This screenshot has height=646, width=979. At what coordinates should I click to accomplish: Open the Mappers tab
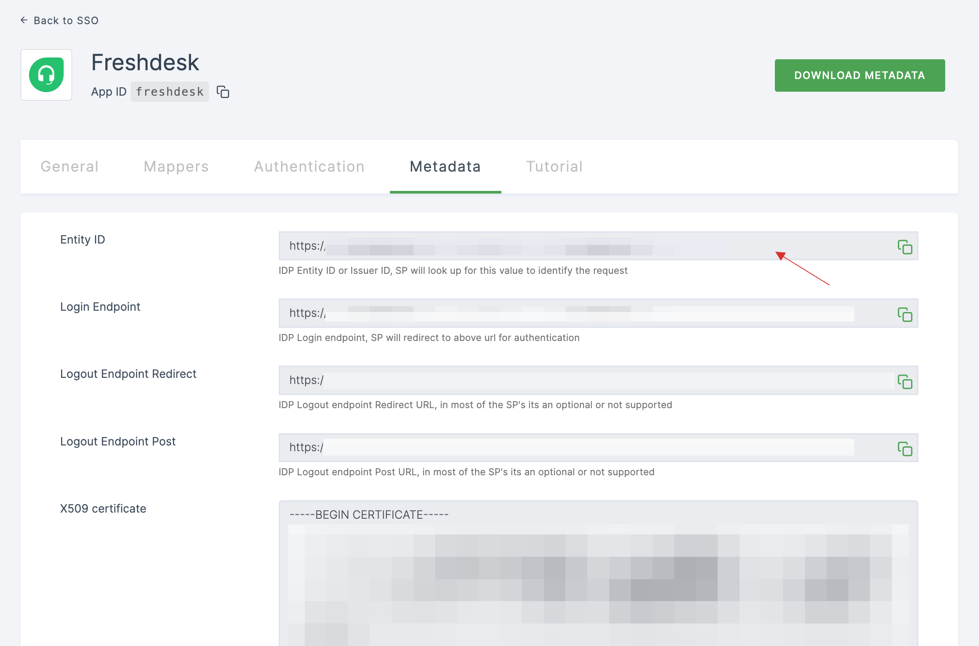click(176, 167)
